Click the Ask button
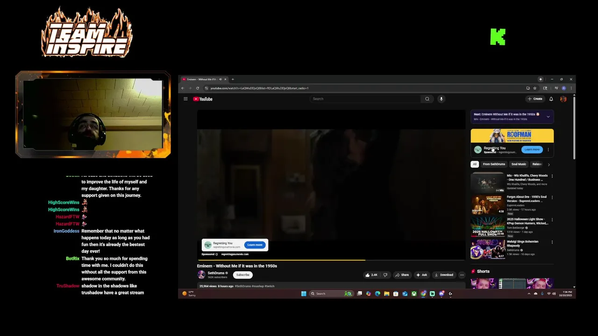598x336 pixels. click(x=421, y=275)
